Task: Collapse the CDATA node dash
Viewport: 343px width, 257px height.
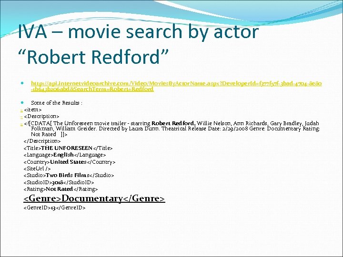Action: pos(21,125)
